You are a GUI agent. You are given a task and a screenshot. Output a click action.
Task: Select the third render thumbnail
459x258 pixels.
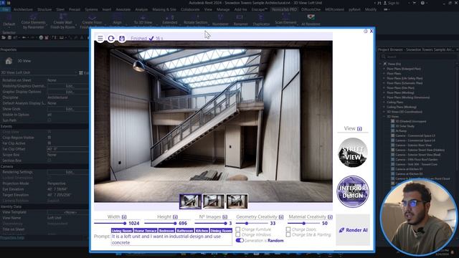(x=237, y=201)
